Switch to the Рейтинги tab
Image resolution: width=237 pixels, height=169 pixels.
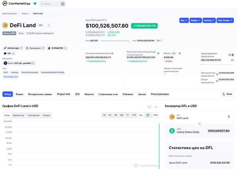coord(128,94)
